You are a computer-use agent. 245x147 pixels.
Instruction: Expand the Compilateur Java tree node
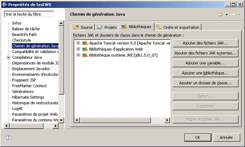pos(8,57)
